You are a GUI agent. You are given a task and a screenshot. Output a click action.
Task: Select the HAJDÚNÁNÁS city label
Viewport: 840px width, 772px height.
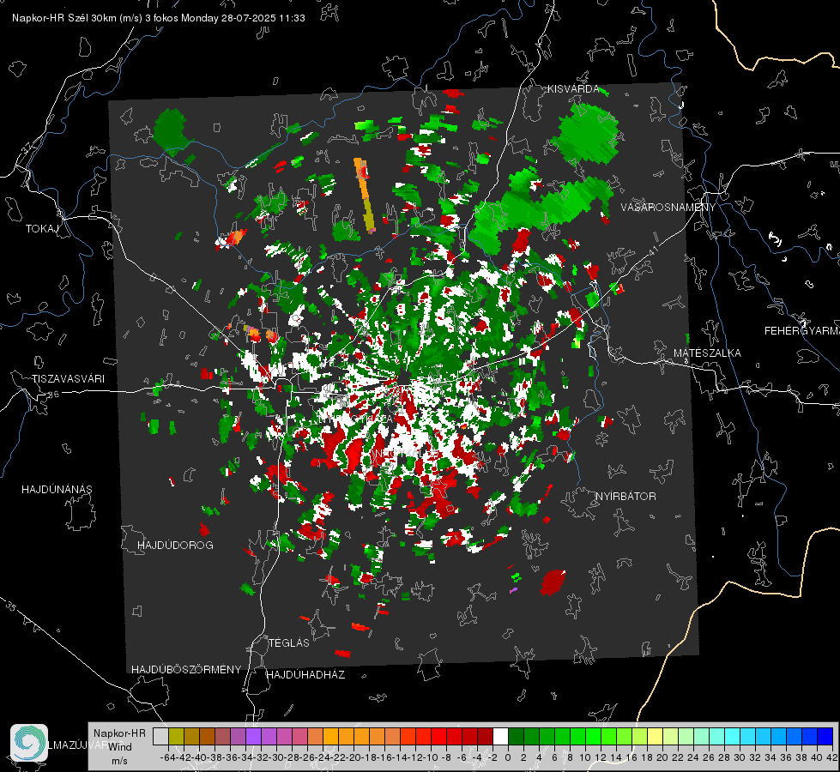[57, 490]
